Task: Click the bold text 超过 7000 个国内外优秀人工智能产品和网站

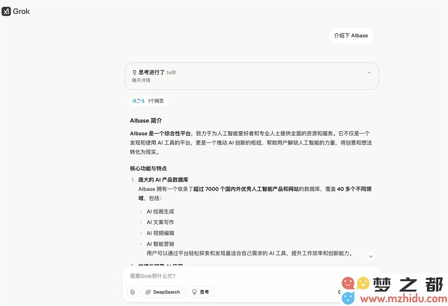Action: pos(246,189)
